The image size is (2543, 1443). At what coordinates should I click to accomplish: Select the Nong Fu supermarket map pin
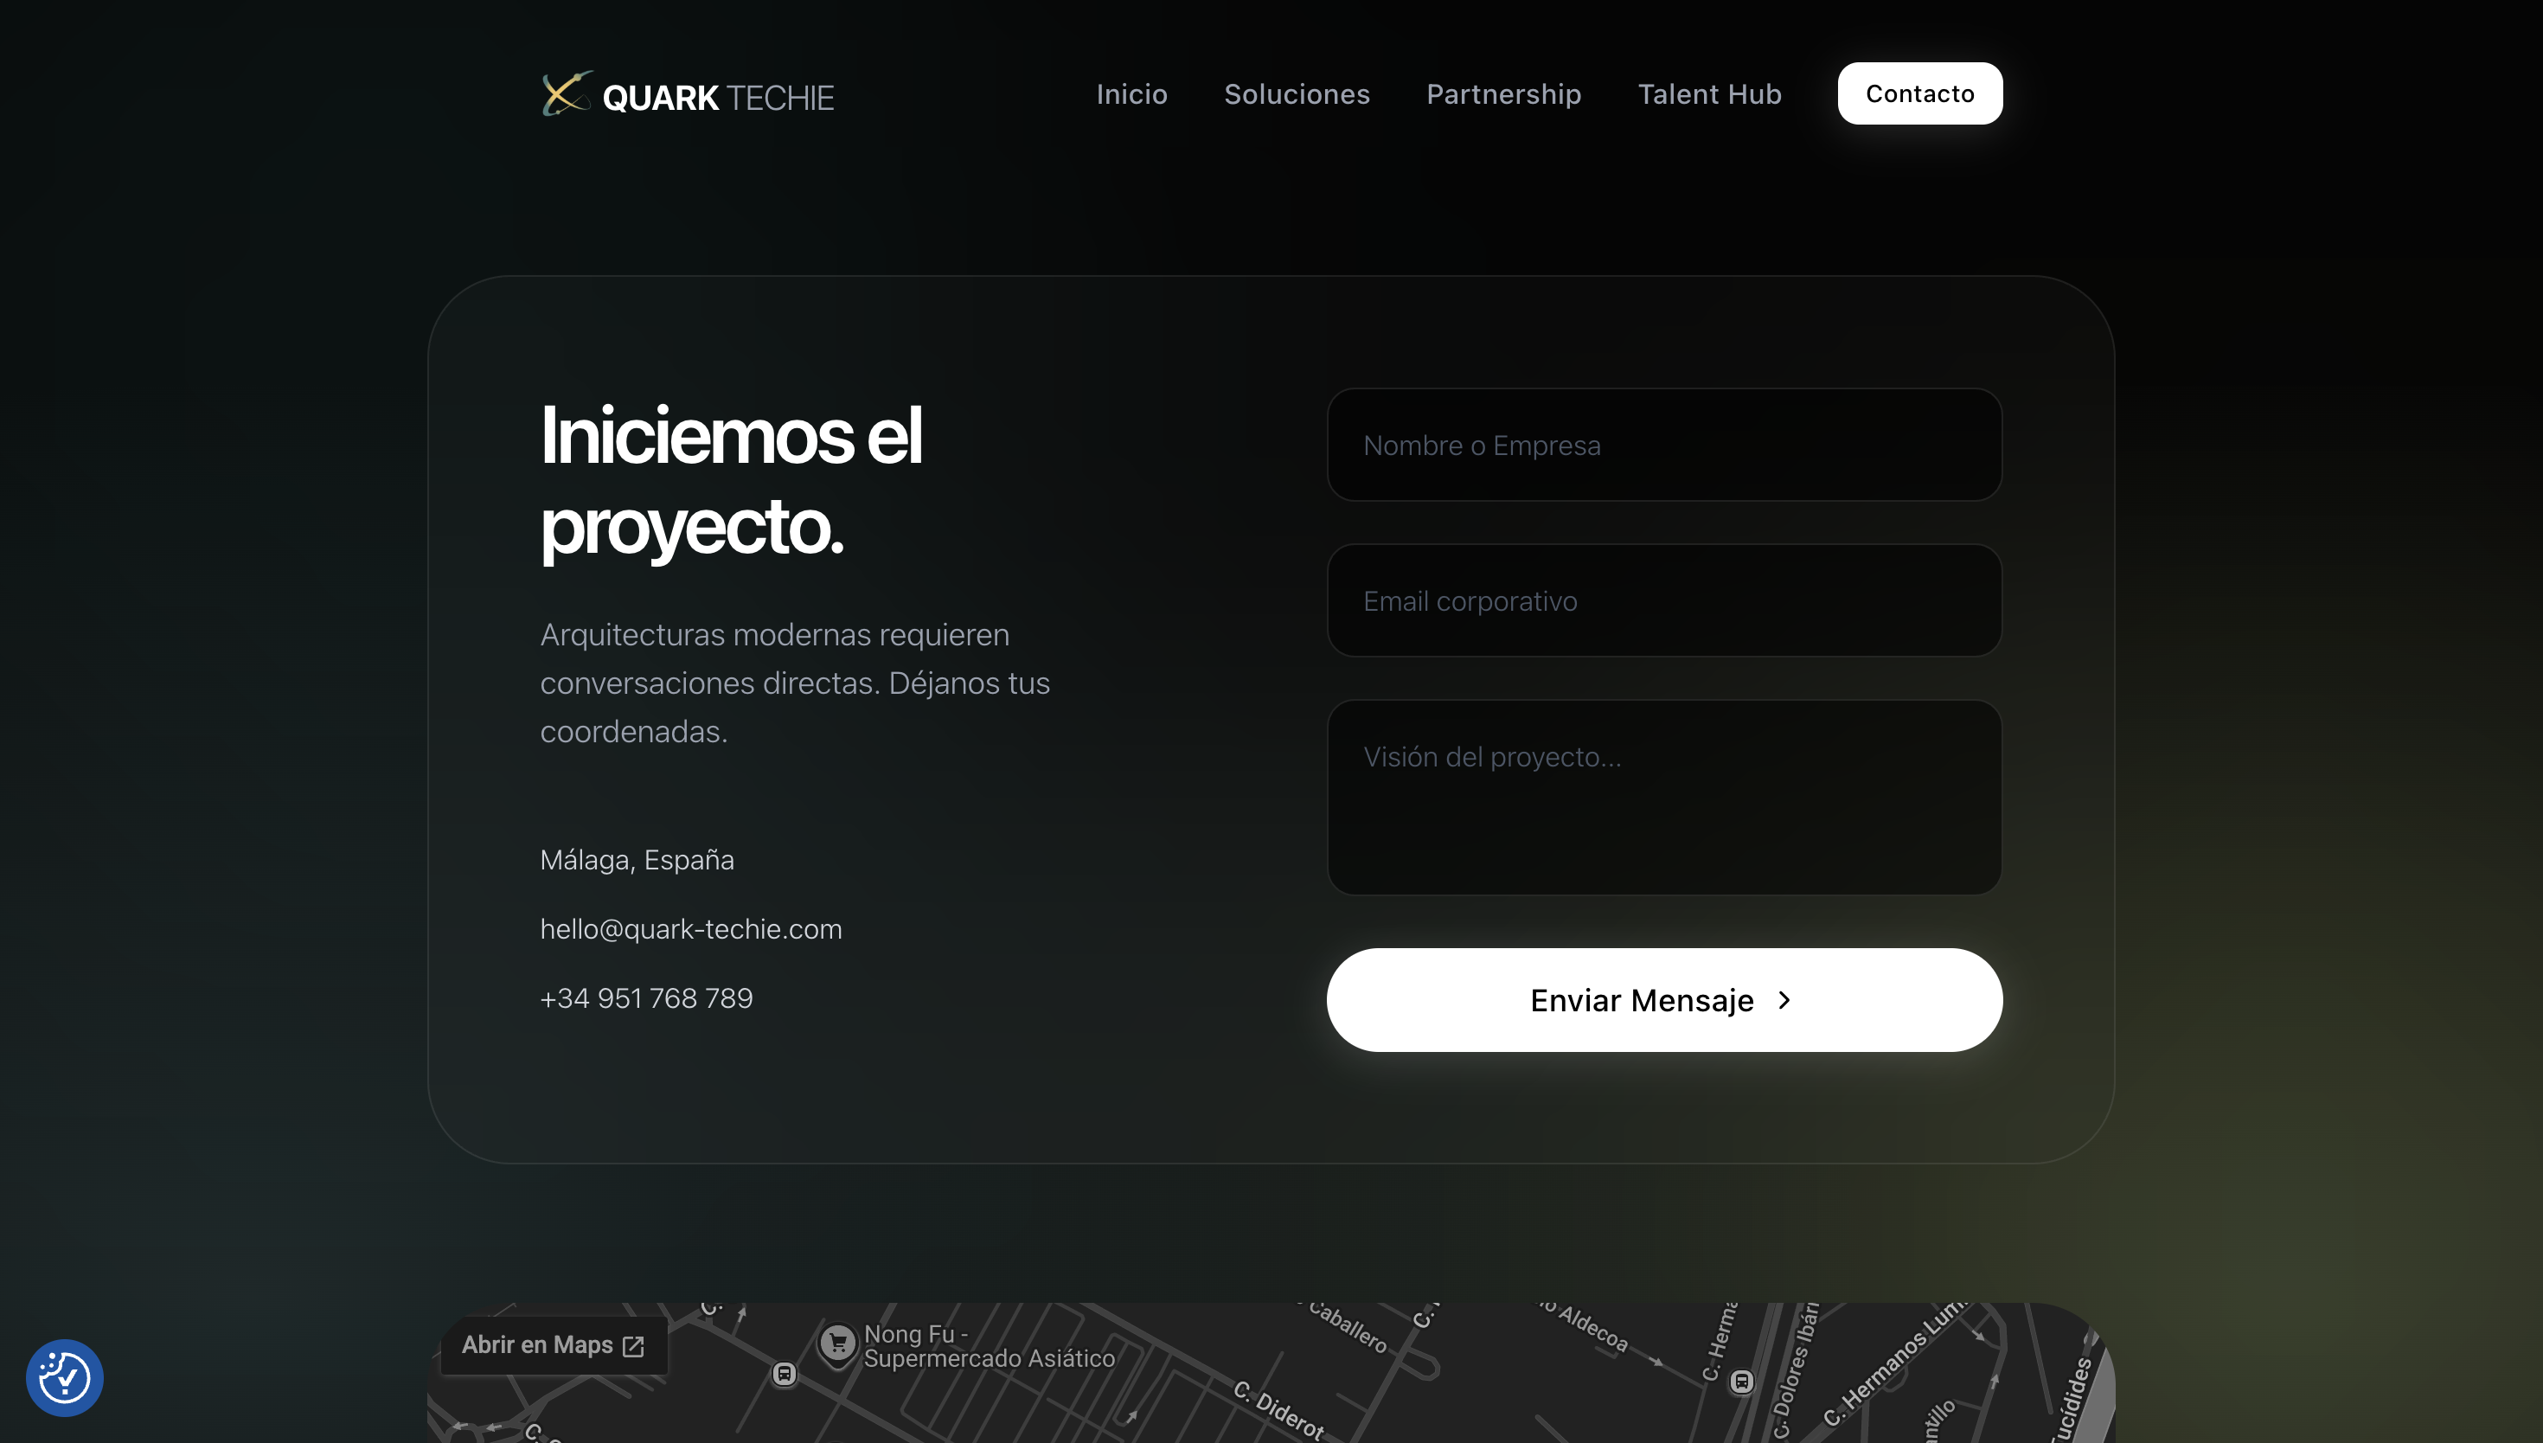837,1345
